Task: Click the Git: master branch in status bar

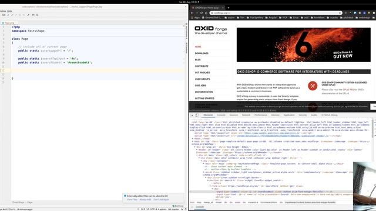Action: coord(174,209)
